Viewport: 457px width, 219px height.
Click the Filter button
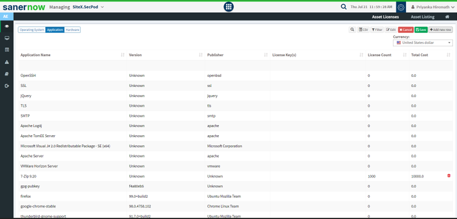[x=377, y=30]
